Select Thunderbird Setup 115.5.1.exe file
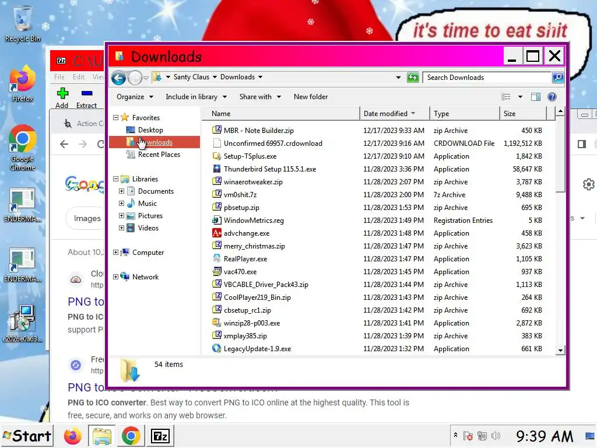Screen dimensions: 597x448 (270, 169)
